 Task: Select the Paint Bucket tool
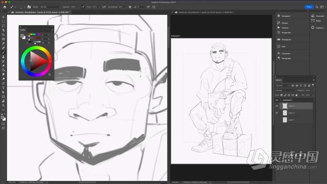tap(3, 70)
